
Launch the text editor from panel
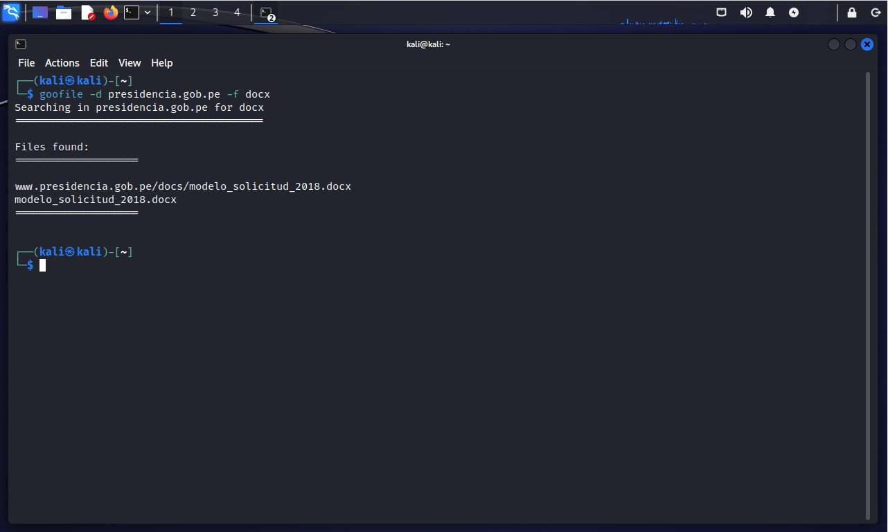click(87, 12)
